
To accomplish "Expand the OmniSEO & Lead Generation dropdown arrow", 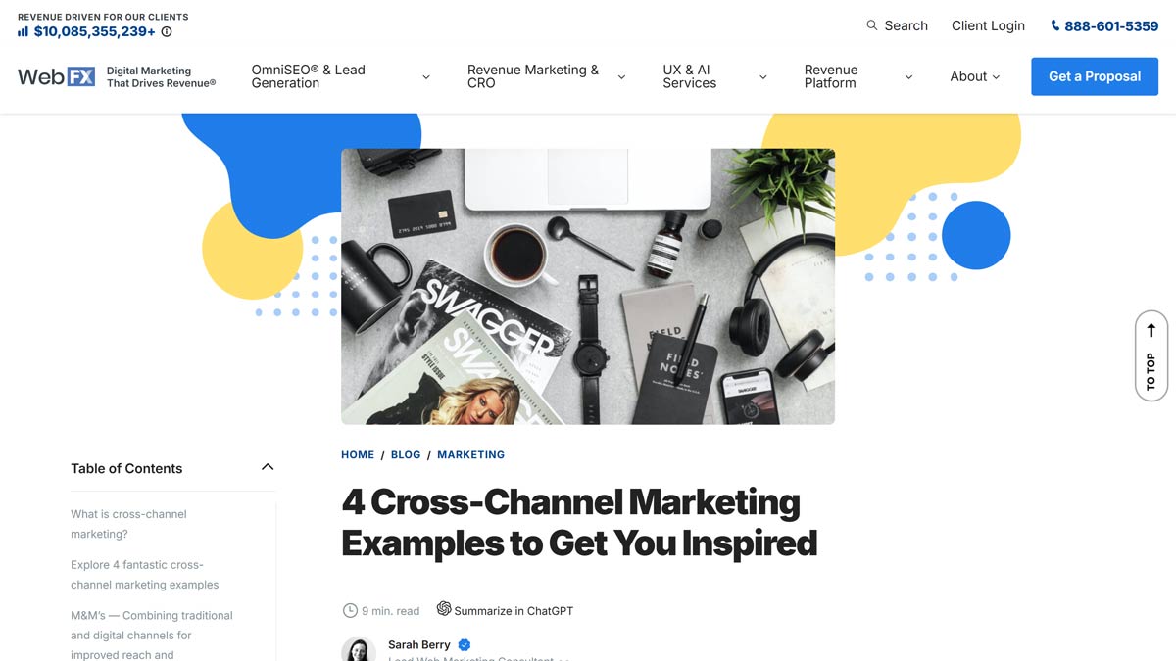I will tap(425, 77).
